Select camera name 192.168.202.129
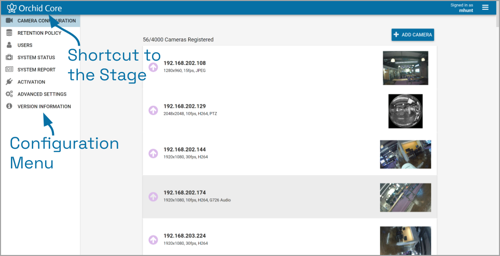 (185, 106)
